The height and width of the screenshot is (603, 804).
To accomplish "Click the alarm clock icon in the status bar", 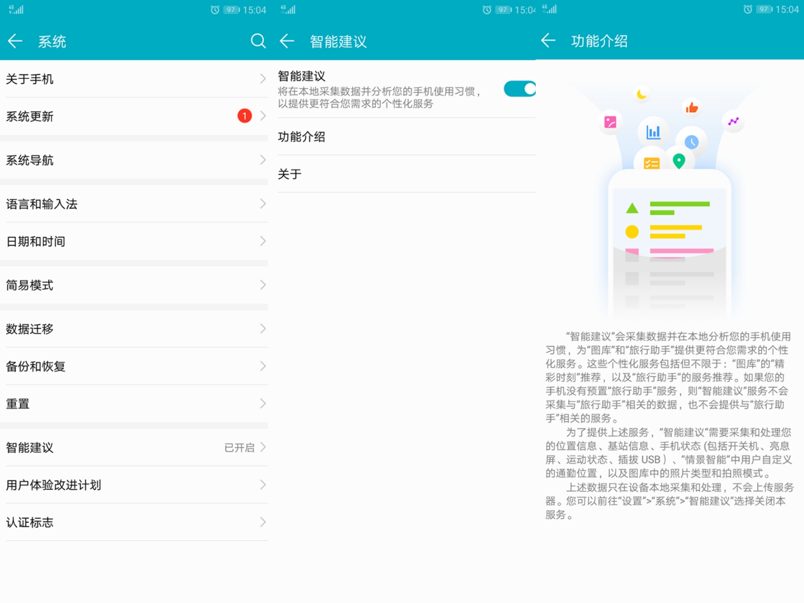I will [215, 9].
